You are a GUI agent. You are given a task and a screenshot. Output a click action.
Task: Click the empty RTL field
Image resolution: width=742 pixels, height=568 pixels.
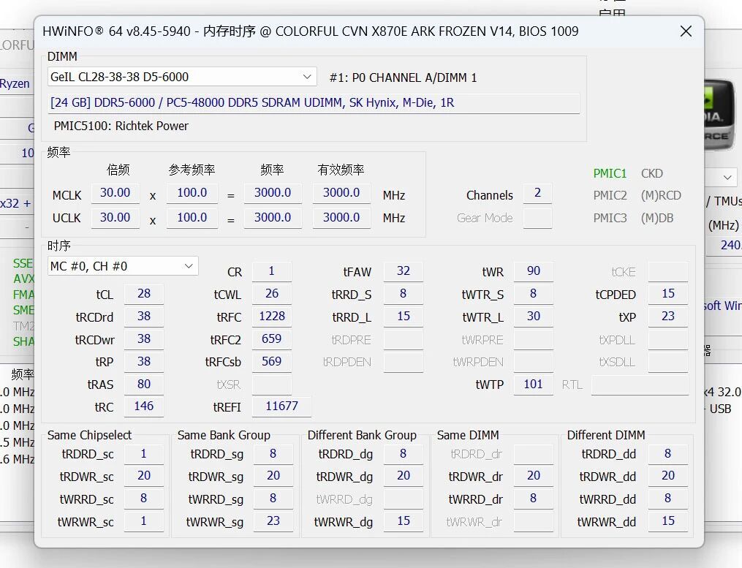640,385
